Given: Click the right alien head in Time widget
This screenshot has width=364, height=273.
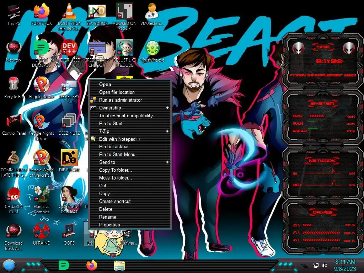Looking at the screenshot, I should [349, 48].
